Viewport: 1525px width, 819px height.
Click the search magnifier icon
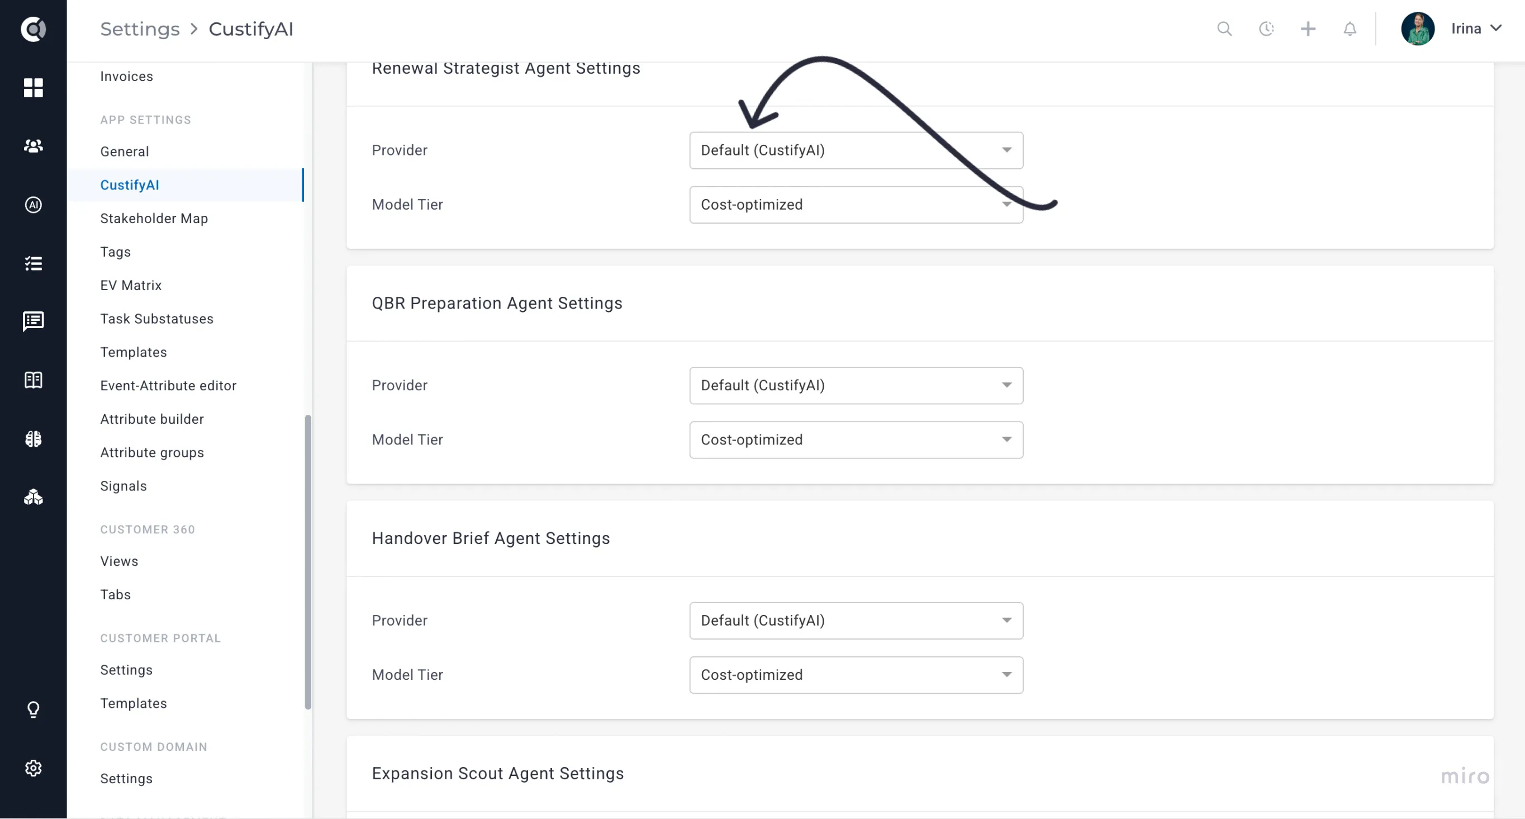coord(1224,29)
